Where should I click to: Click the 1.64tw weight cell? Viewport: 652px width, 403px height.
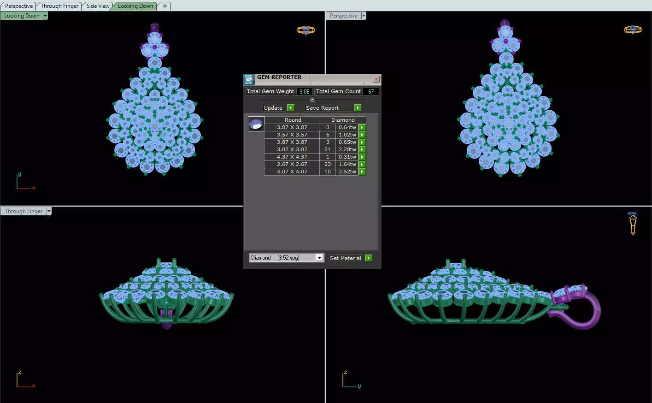347,165
